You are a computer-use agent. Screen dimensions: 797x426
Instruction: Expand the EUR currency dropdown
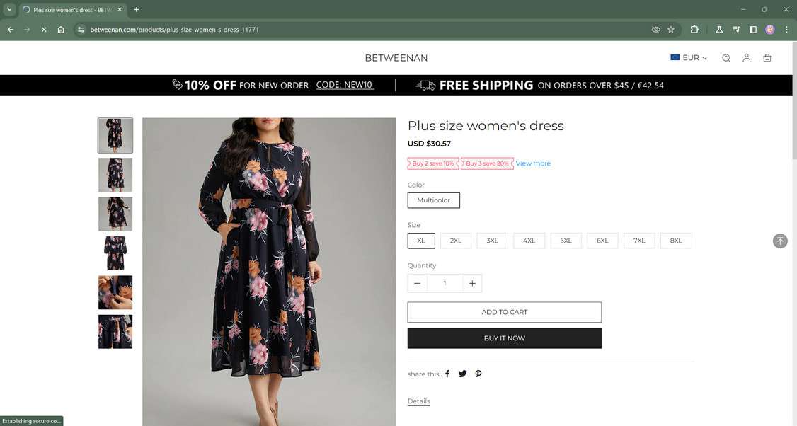pos(689,58)
